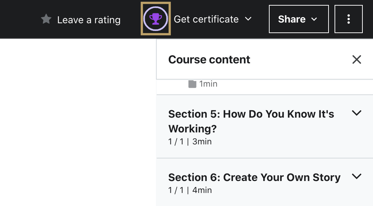Open the Share dropdown menu
The width and height of the screenshot is (373, 206).
299,19
